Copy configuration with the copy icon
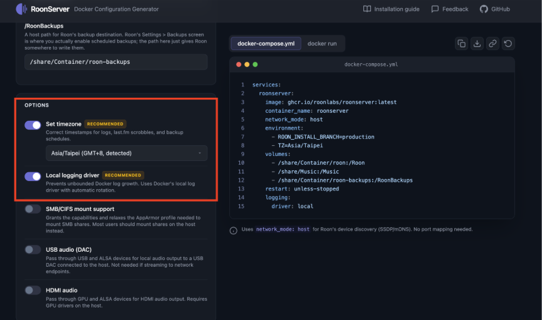The width and height of the screenshot is (542, 320). 461,44
